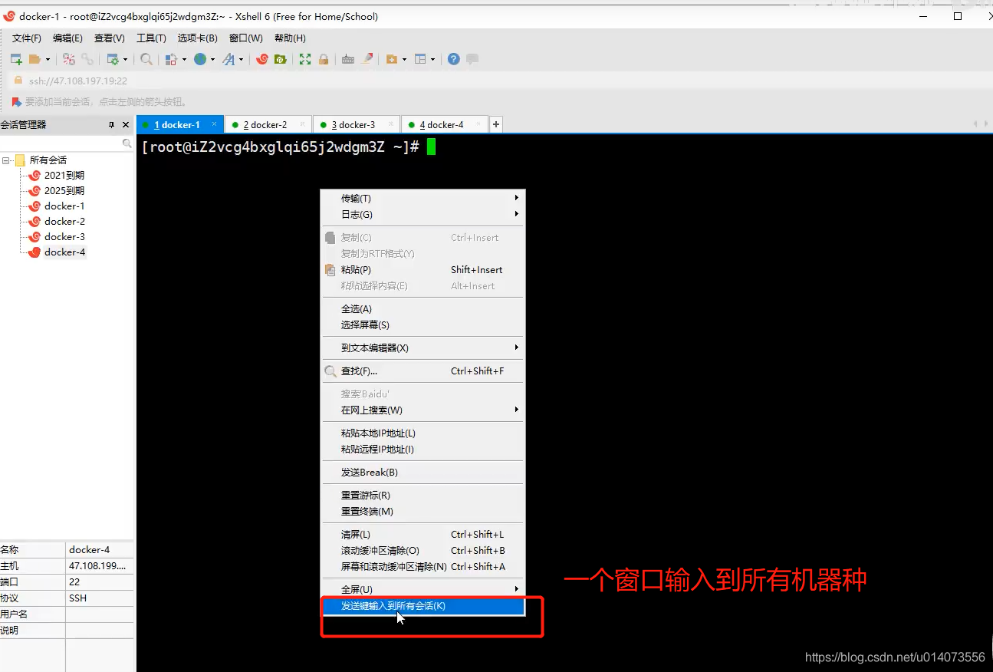This screenshot has width=993, height=672.
Task: Click the address bar lock icon
Action: click(x=18, y=81)
